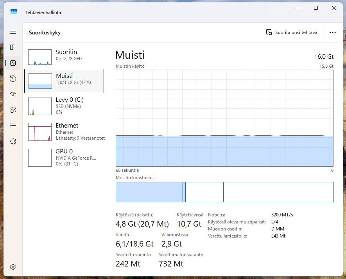346x279 pixels.
Task: Click 'Suorita uusi tehtävä' button
Action: point(291,32)
